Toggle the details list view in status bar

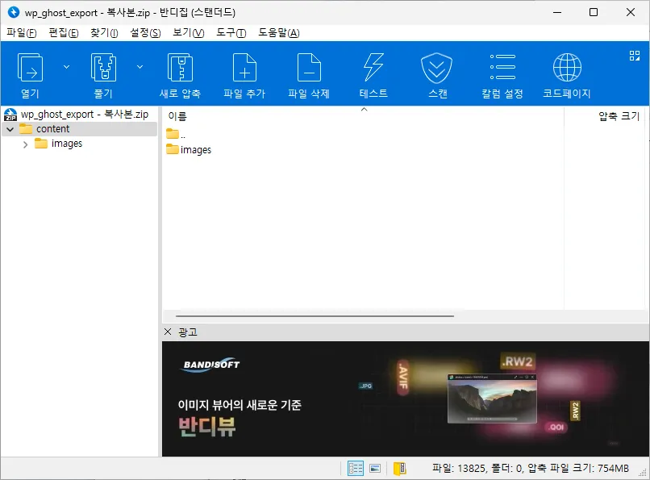pos(355,467)
